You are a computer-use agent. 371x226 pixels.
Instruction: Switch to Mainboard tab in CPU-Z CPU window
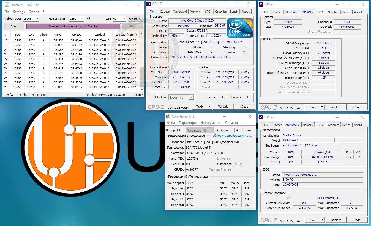(180, 12)
